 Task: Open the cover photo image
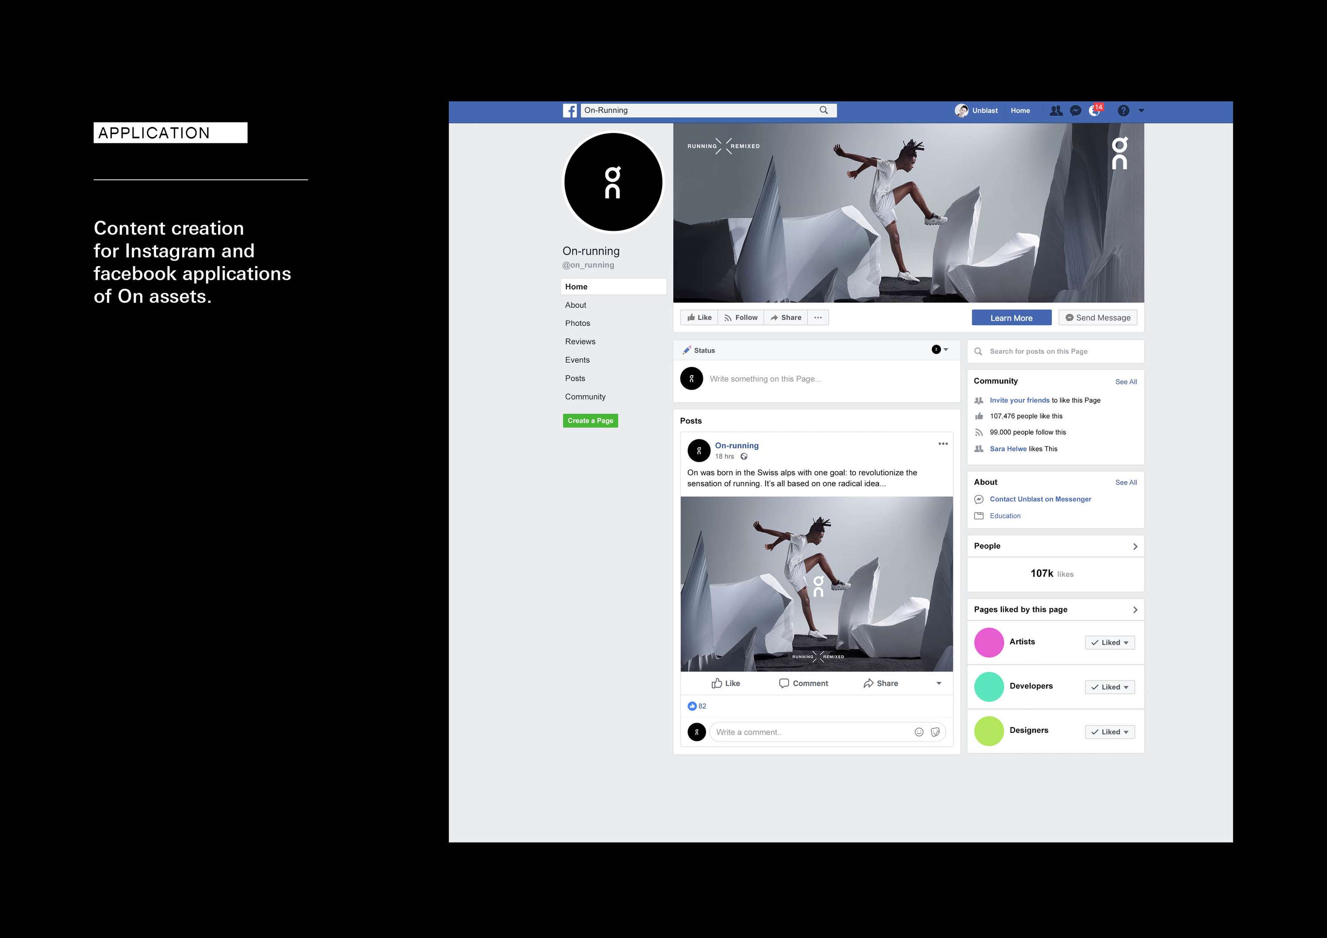(x=909, y=213)
